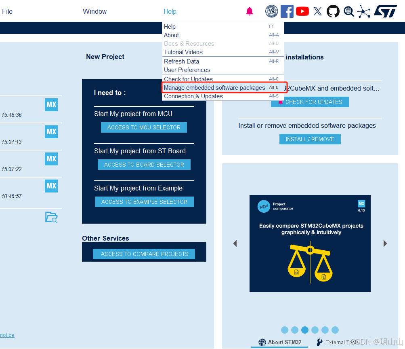Click ACCESS TO EXAMPLE SELECTOR button
This screenshot has width=405, height=349.
tap(144, 202)
